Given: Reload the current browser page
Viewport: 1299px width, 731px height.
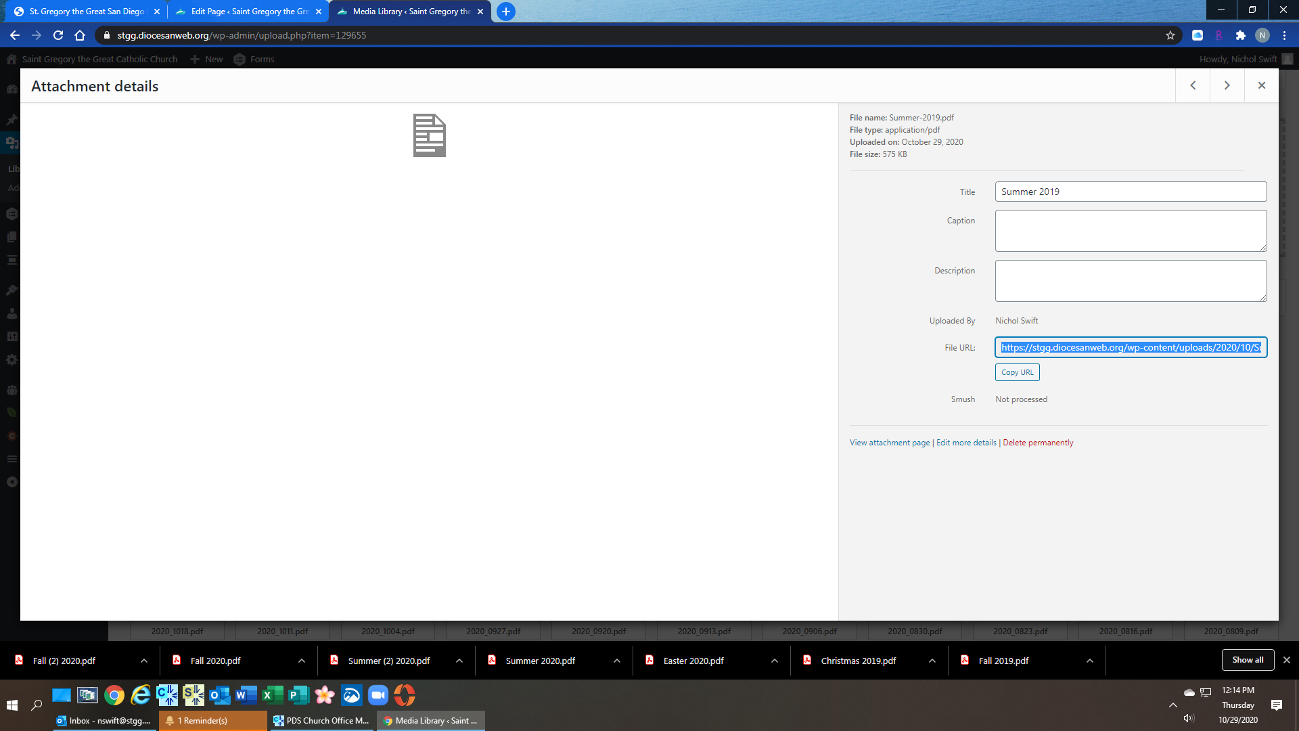Looking at the screenshot, I should pos(58,35).
